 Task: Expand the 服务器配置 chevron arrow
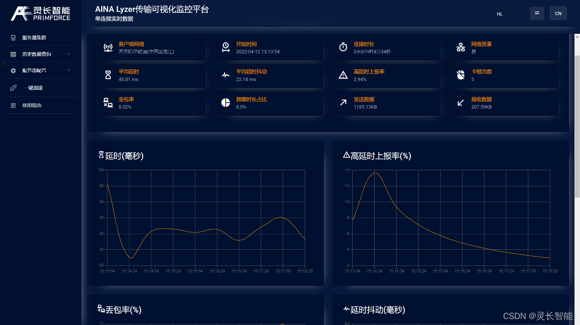pos(69,70)
